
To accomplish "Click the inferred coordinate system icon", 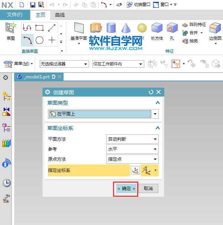I will pos(146,170).
